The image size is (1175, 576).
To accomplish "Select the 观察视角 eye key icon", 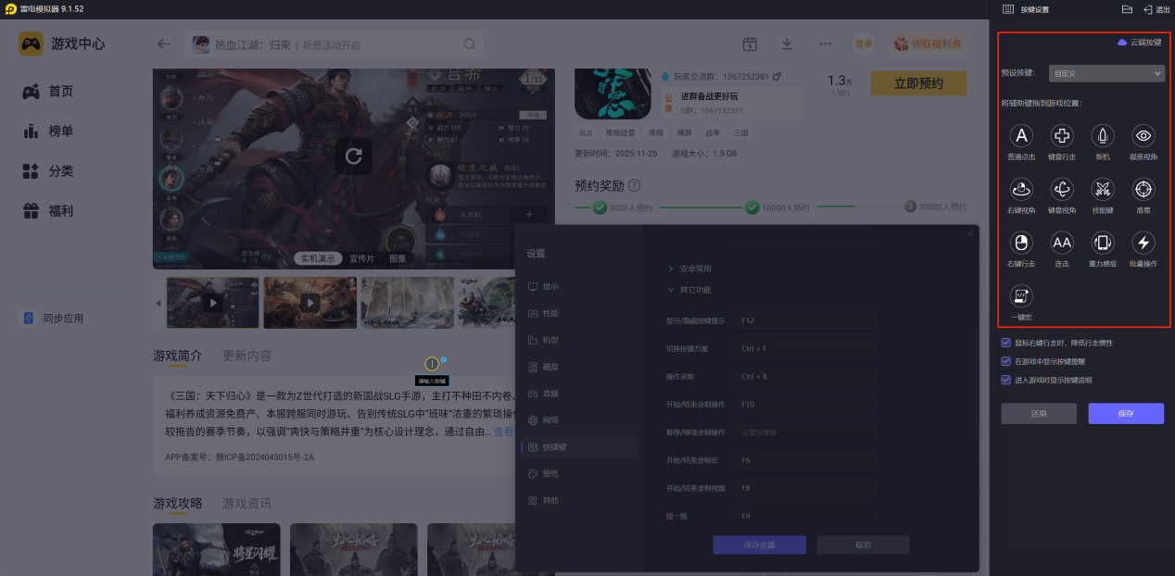I will (1143, 136).
